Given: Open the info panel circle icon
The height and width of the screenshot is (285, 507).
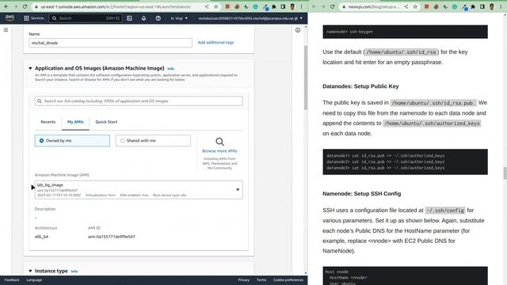Looking at the screenshot, I should pyautogui.click(x=298, y=30).
